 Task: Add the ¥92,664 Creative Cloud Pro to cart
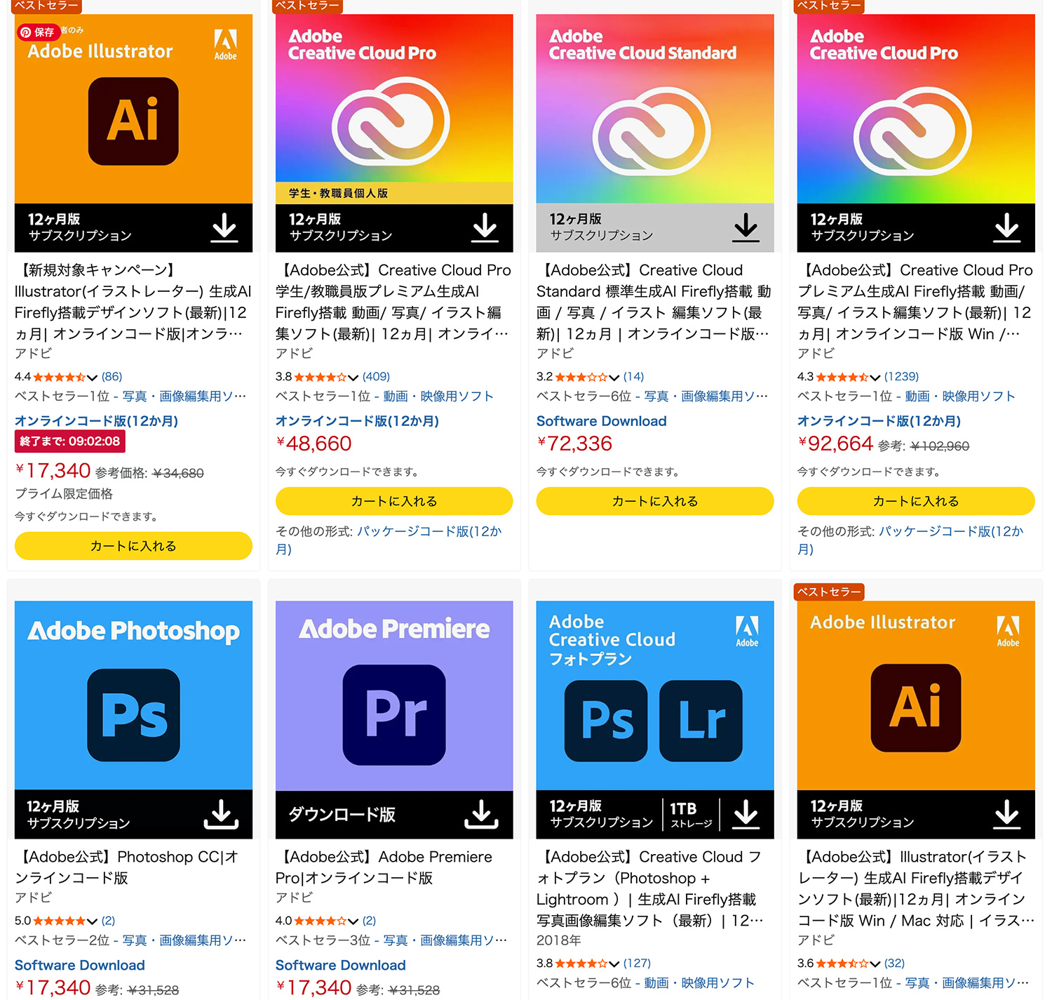[916, 501]
